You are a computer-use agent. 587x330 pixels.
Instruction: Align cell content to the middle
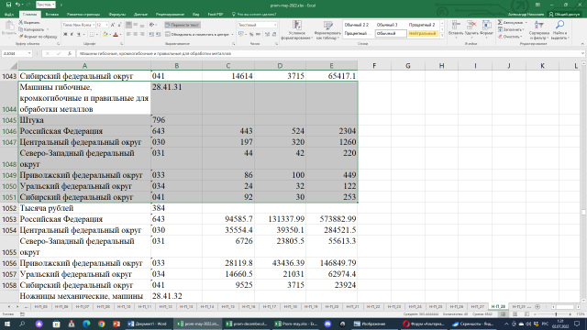point(136,25)
